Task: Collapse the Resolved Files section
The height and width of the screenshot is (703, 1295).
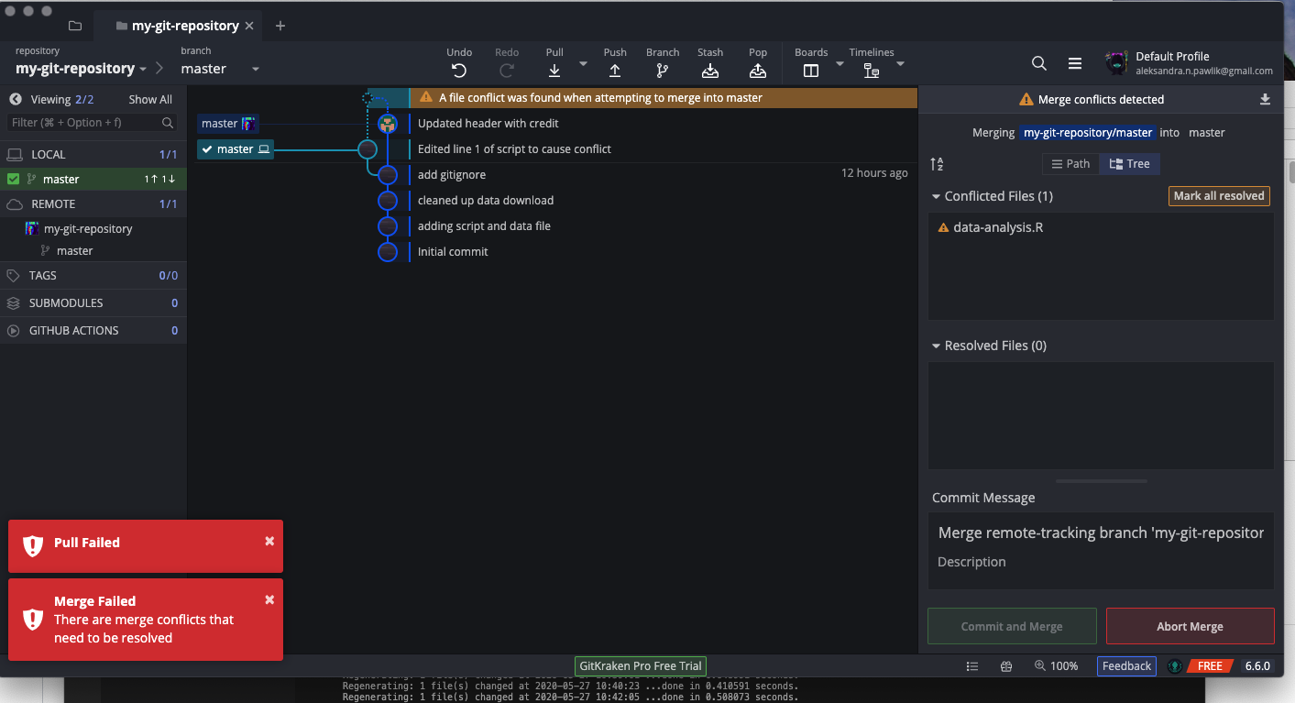Action: tap(936, 346)
